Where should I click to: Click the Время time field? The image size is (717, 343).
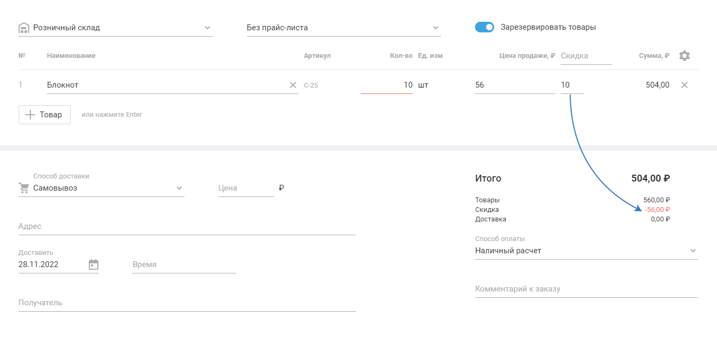click(x=184, y=264)
